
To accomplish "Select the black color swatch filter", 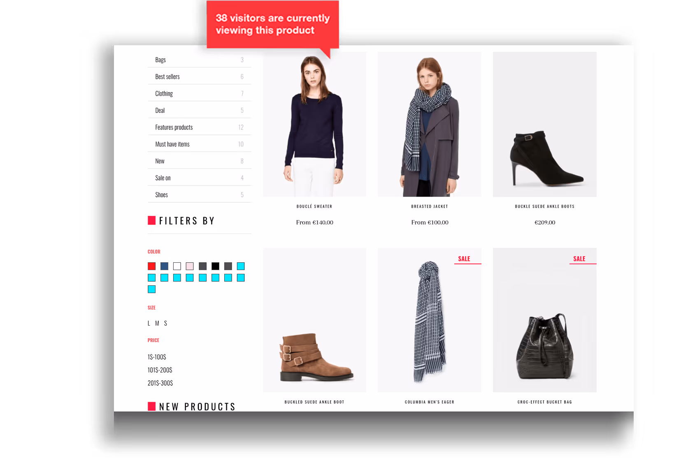I will (215, 266).
